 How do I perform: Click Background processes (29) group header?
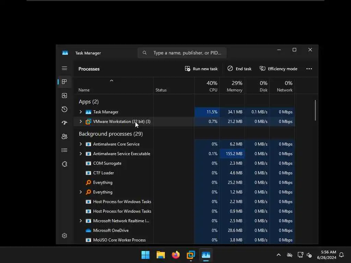[x=111, y=134]
